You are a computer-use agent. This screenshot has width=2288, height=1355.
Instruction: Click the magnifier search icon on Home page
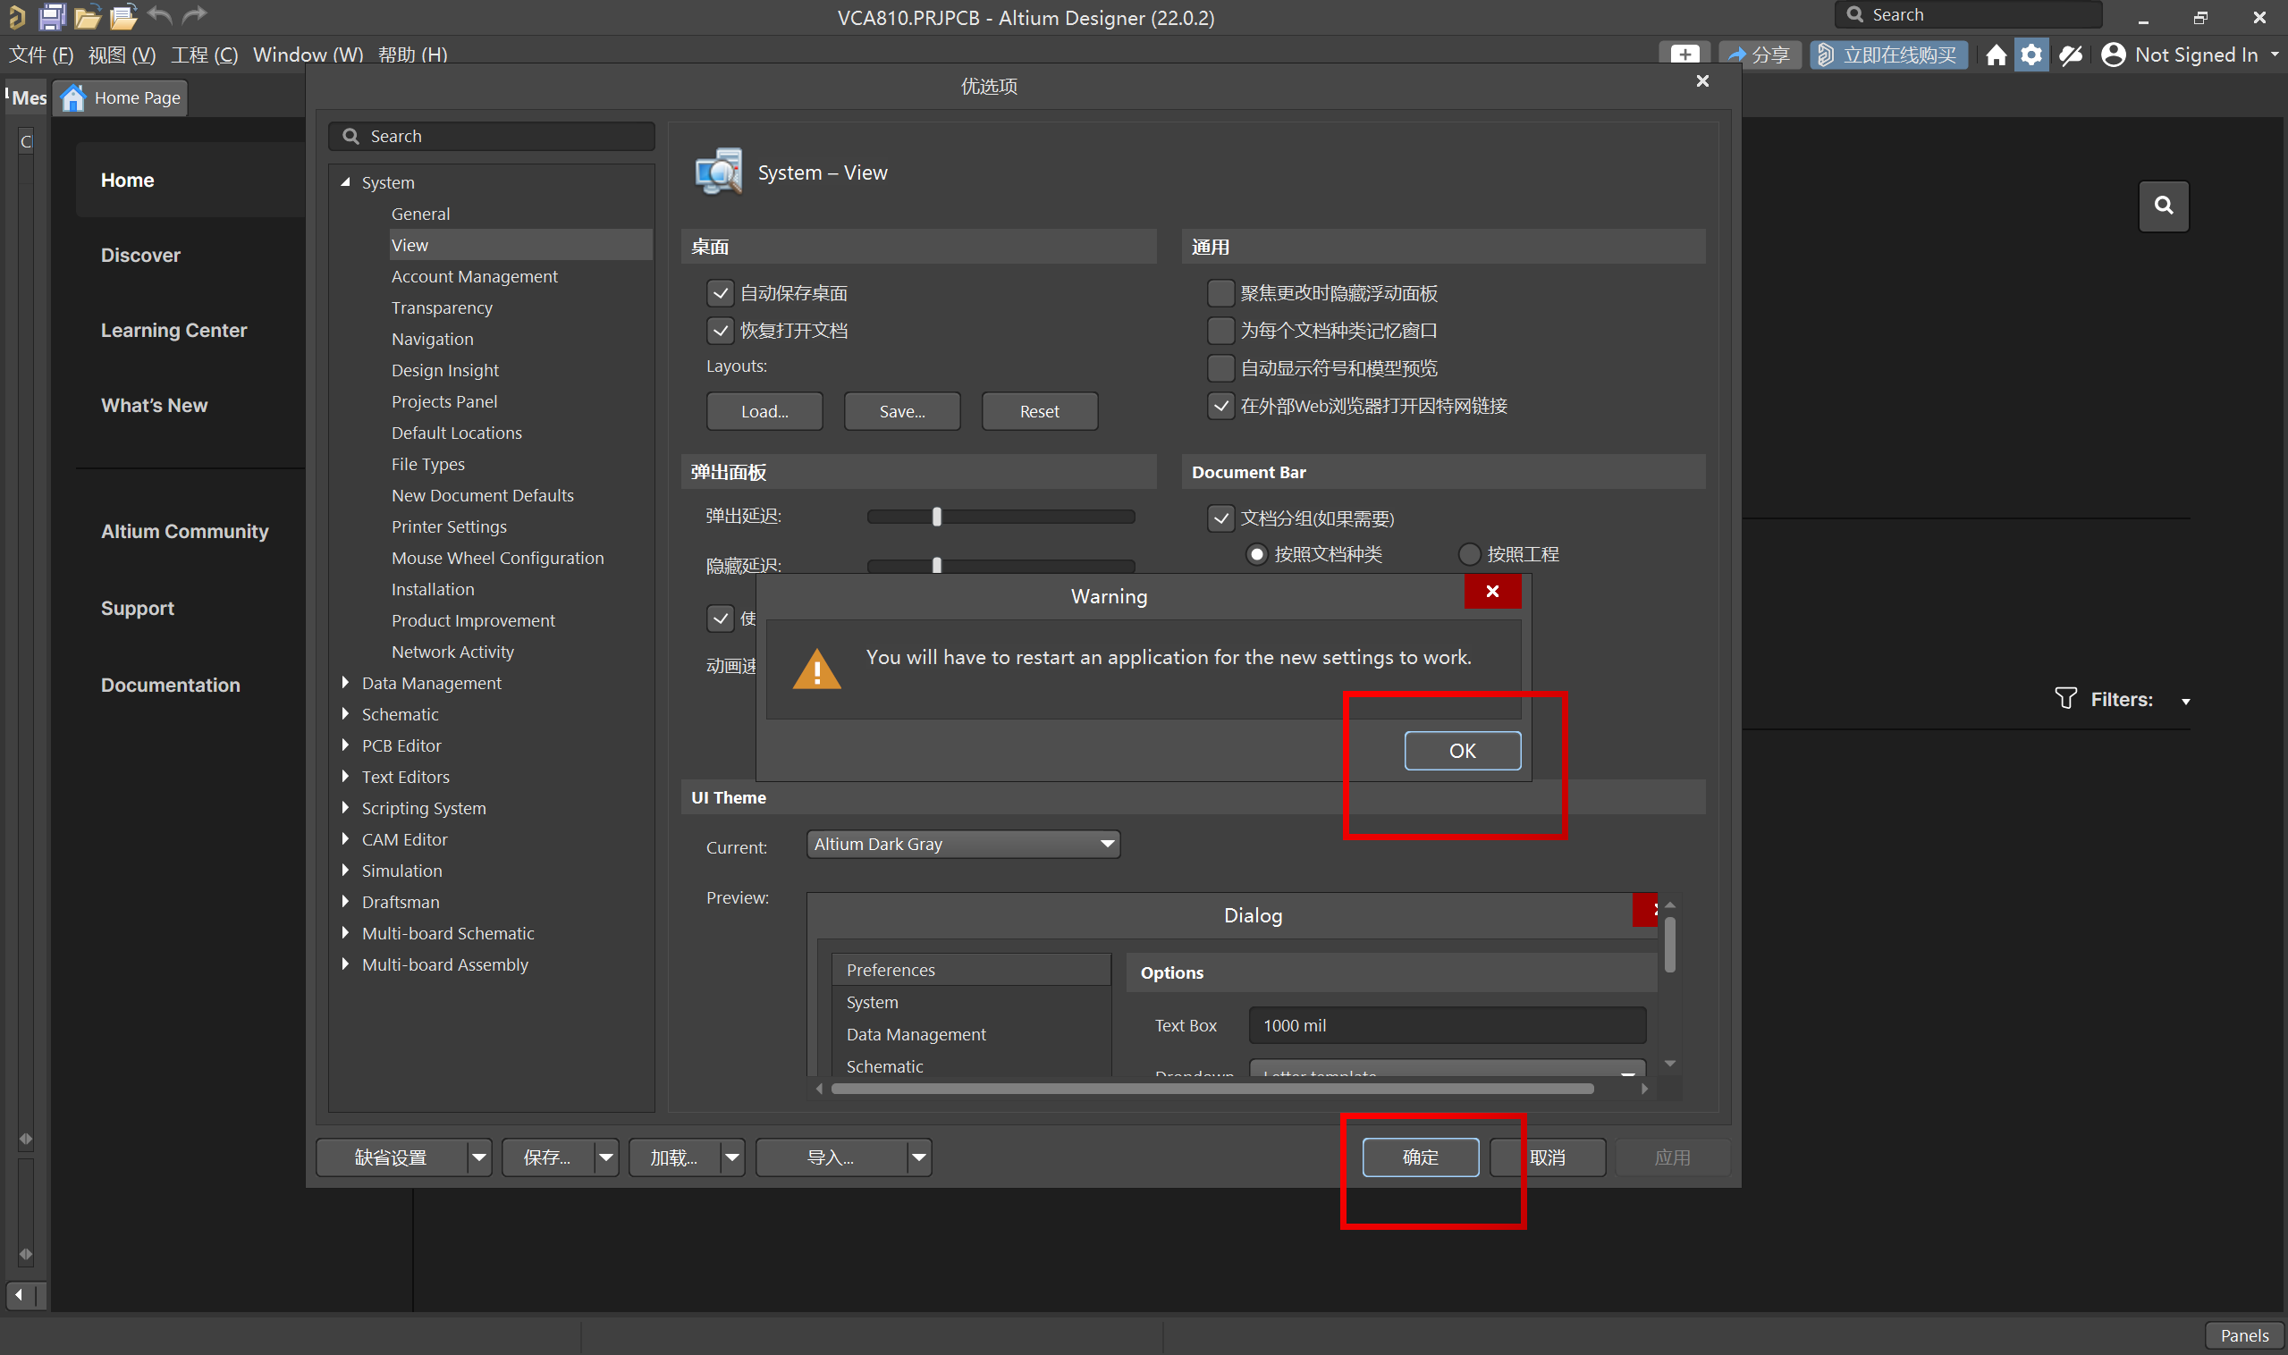tap(2163, 206)
